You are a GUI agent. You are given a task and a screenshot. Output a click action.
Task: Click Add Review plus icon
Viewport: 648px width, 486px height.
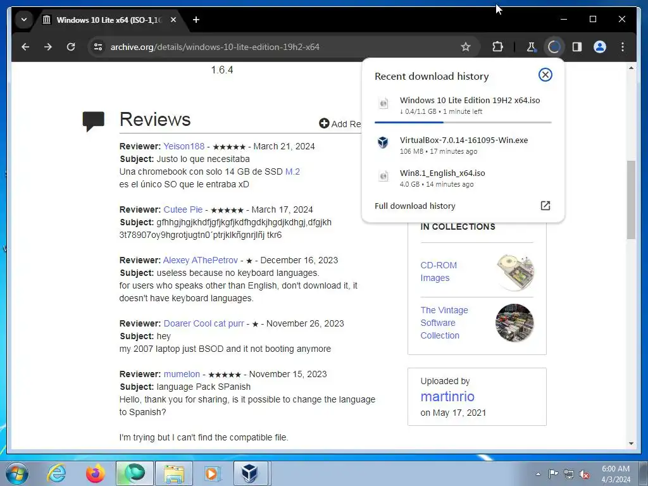tap(324, 123)
